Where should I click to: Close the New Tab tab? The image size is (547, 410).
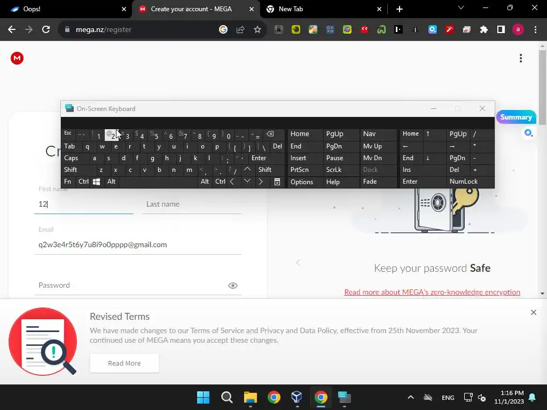pyautogui.click(x=379, y=9)
